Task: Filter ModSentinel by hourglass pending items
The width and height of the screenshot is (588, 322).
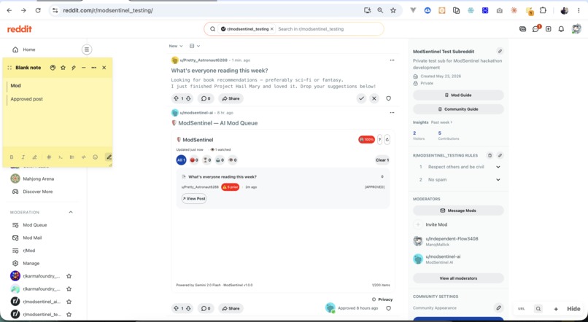Action: [207, 160]
